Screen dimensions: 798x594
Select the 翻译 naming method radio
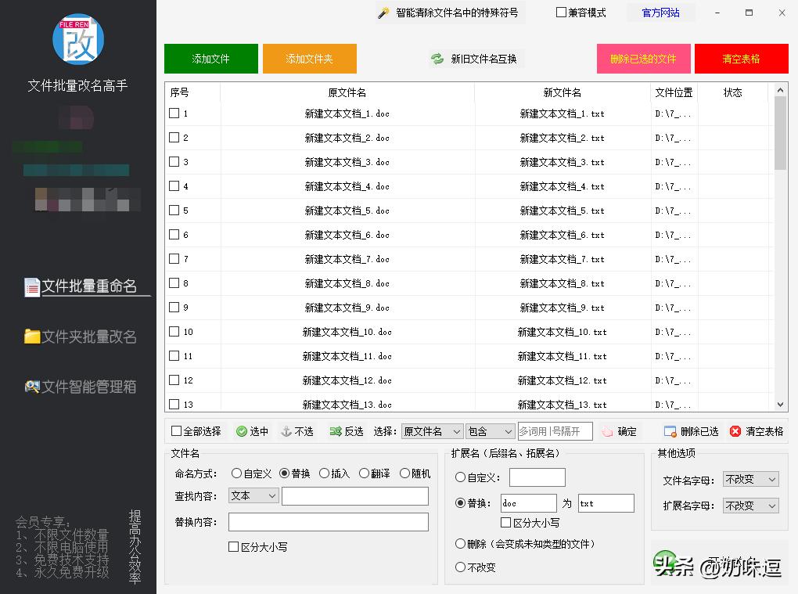364,473
